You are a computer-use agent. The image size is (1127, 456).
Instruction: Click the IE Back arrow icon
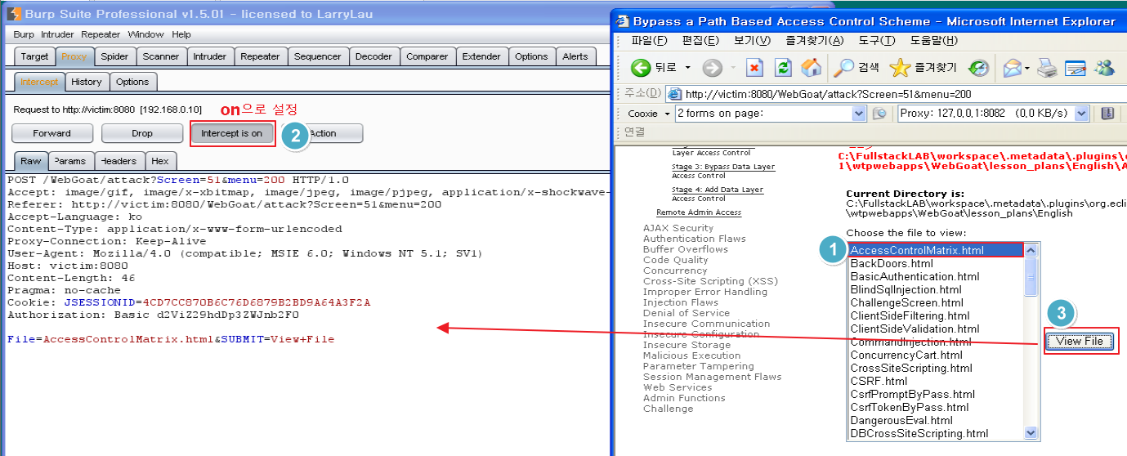pyautogui.click(x=640, y=67)
